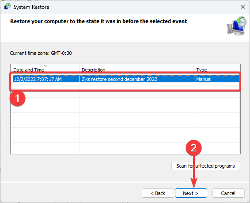Click the System Restore title bar icon
This screenshot has width=250, height=203.
7,7
